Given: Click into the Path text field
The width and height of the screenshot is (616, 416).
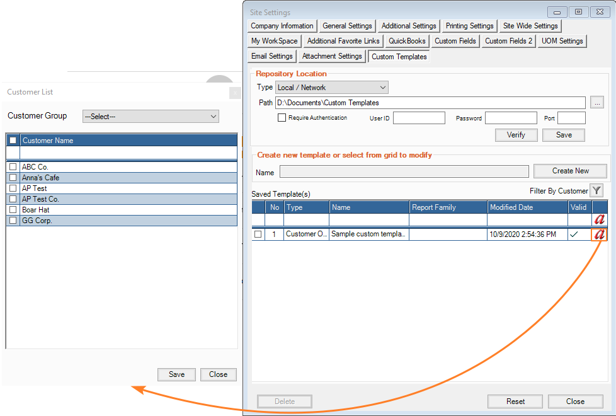Looking at the screenshot, I should [430, 103].
